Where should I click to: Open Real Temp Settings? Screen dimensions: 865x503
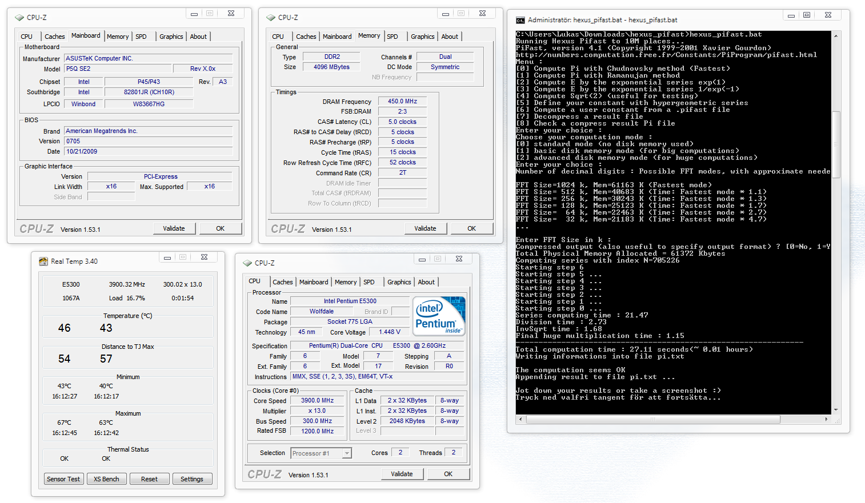pos(192,479)
